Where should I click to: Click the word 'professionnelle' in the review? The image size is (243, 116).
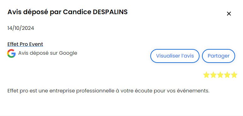pos(95,91)
